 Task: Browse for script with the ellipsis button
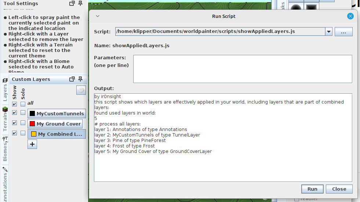point(343,32)
